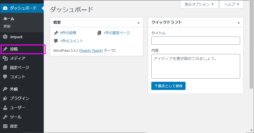
Task: Open the Twenty Twenty theme link
Action: 91,51
